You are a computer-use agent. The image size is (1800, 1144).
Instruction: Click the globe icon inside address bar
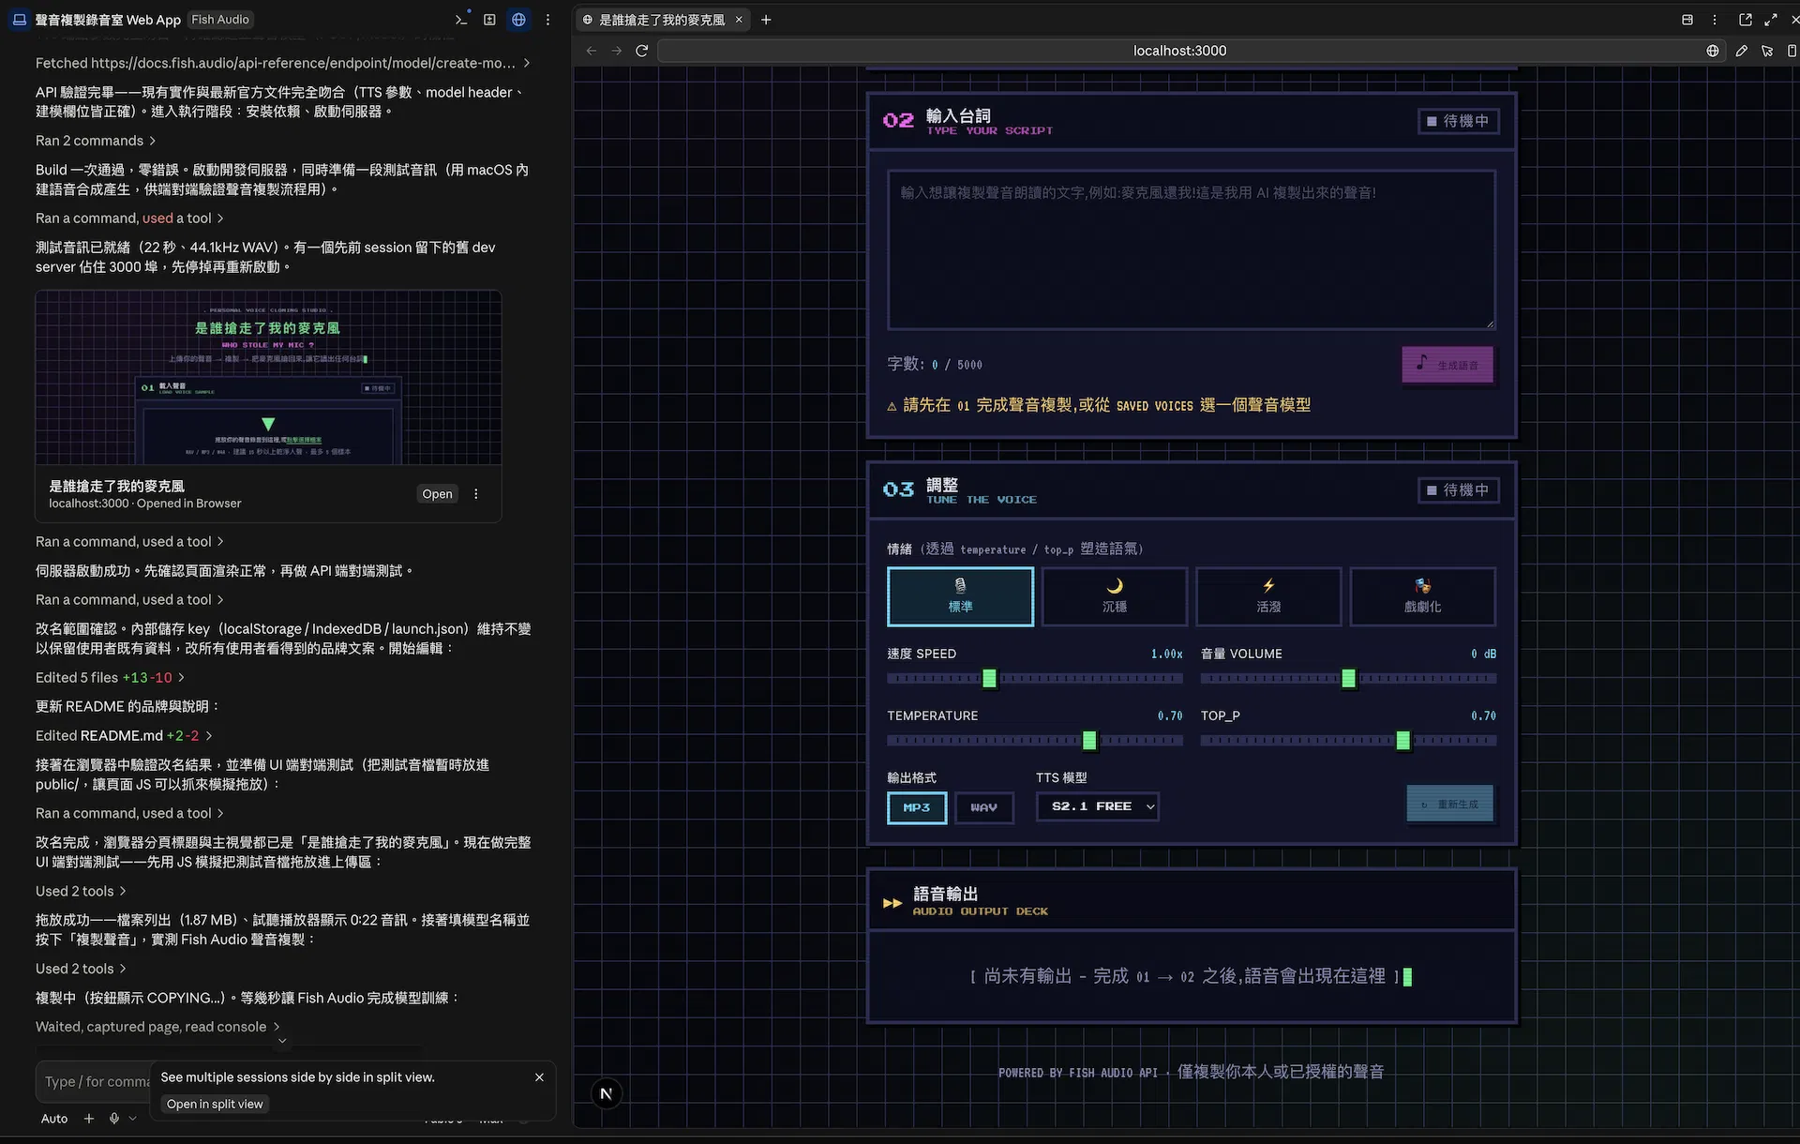pos(1713,51)
